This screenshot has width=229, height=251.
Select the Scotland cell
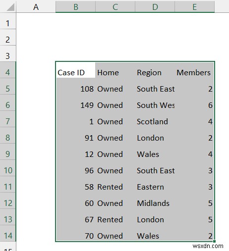[x=155, y=121]
